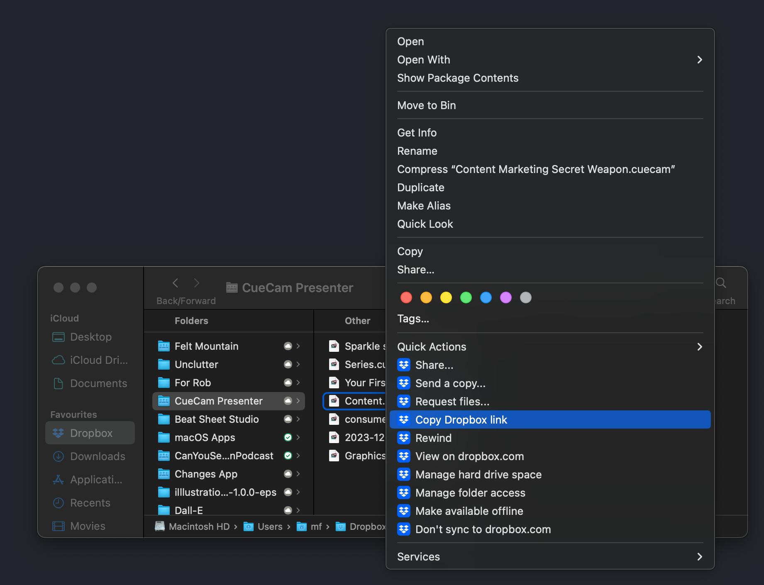Viewport: 764px width, 585px height.
Task: Click the Dropbox icon beside Rewind
Action: point(403,438)
